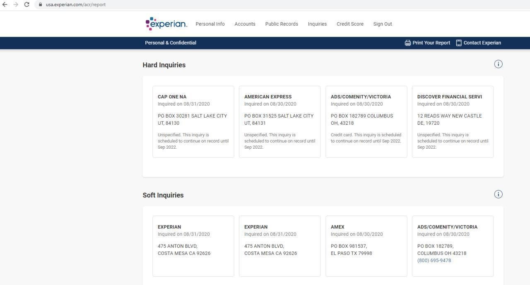Click the AMEX soft inquiry title
530x285 pixels.
(x=337, y=227)
